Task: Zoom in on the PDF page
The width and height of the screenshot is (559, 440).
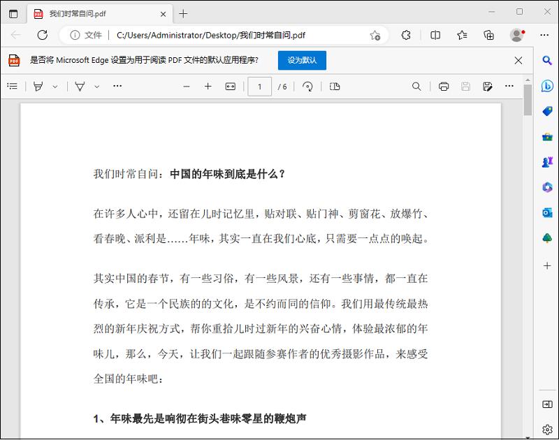Action: tap(208, 87)
